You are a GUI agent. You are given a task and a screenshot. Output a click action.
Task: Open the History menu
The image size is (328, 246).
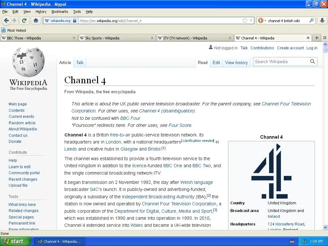41,12
